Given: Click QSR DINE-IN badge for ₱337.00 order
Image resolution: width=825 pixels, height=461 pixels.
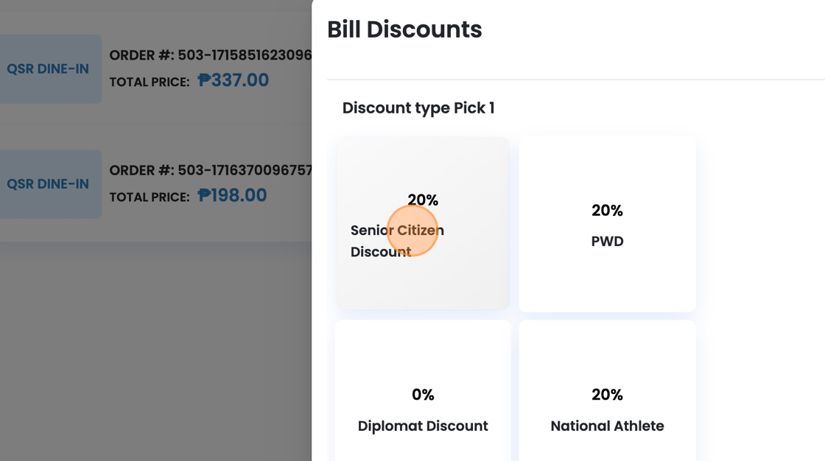Looking at the screenshot, I should tap(49, 69).
